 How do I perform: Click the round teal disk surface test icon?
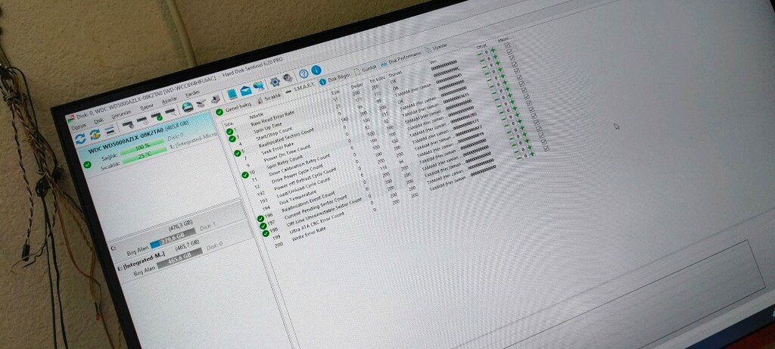pyautogui.click(x=188, y=107)
